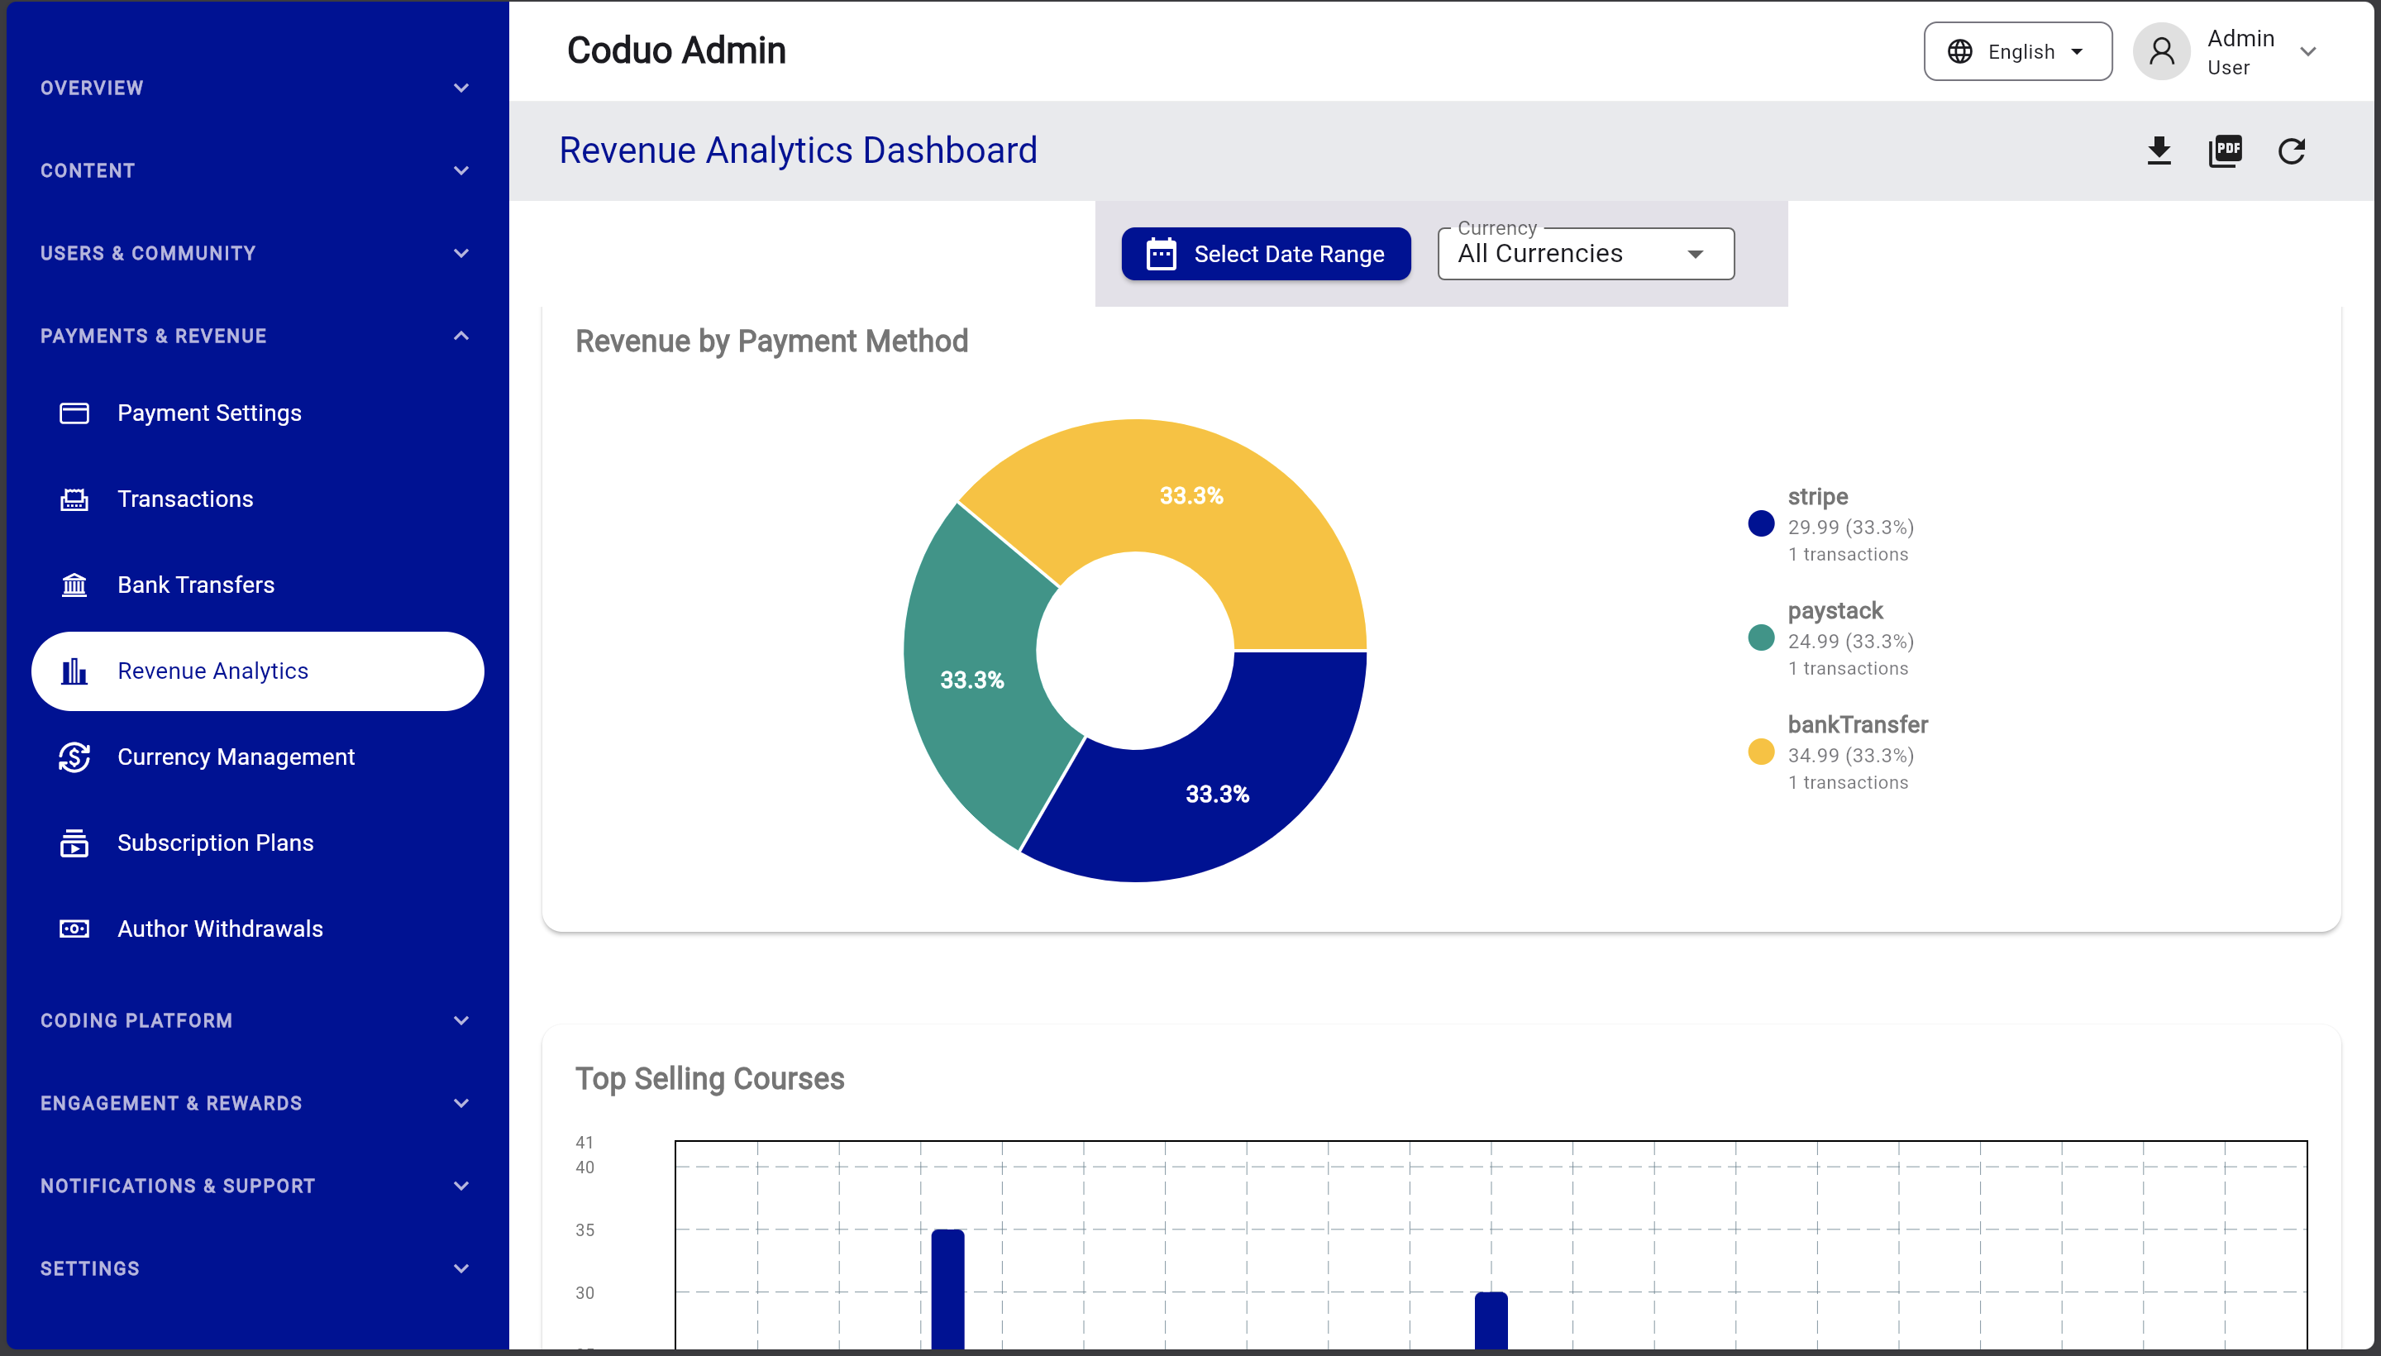Click the Payment Settings card icon

[74, 413]
